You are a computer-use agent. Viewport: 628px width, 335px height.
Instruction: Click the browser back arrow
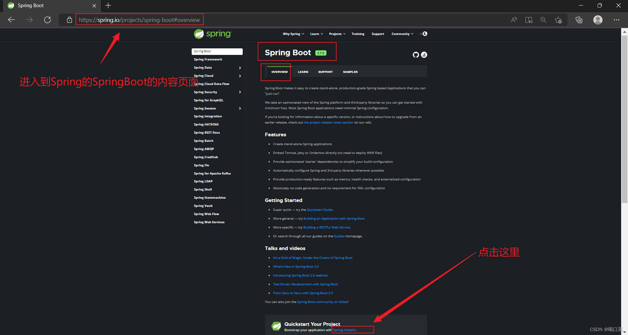11,20
